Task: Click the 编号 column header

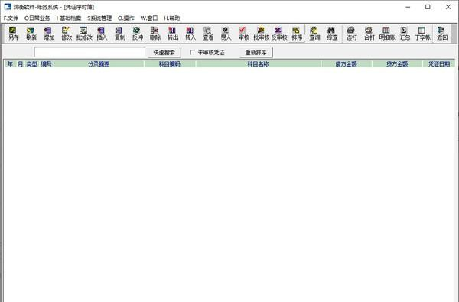Action: (x=46, y=63)
